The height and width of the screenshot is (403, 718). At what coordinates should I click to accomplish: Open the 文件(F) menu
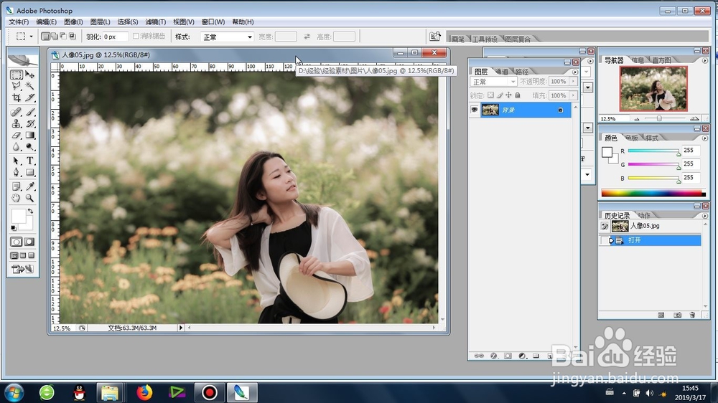19,22
